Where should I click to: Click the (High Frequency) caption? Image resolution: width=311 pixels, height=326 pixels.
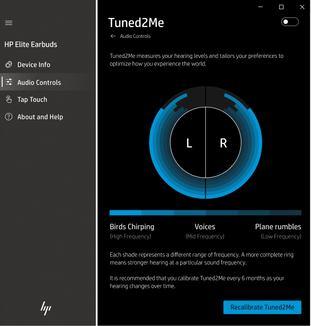tap(130, 236)
